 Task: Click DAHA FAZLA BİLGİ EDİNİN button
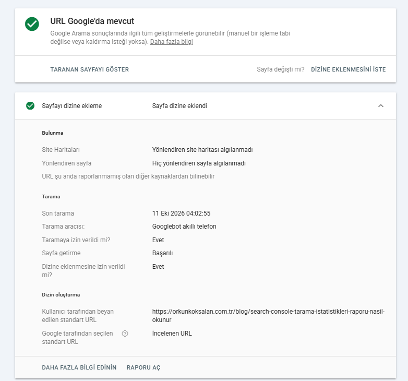[x=79, y=367]
